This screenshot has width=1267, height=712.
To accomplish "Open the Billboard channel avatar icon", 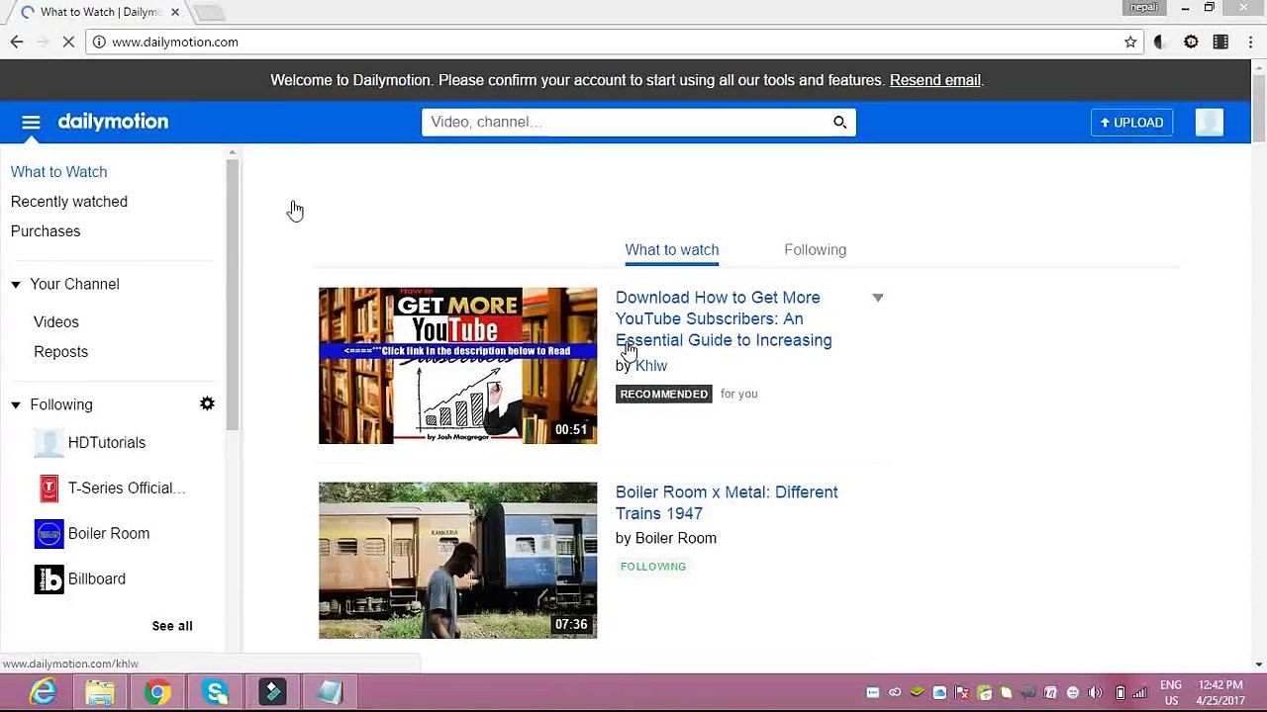I will tap(49, 579).
